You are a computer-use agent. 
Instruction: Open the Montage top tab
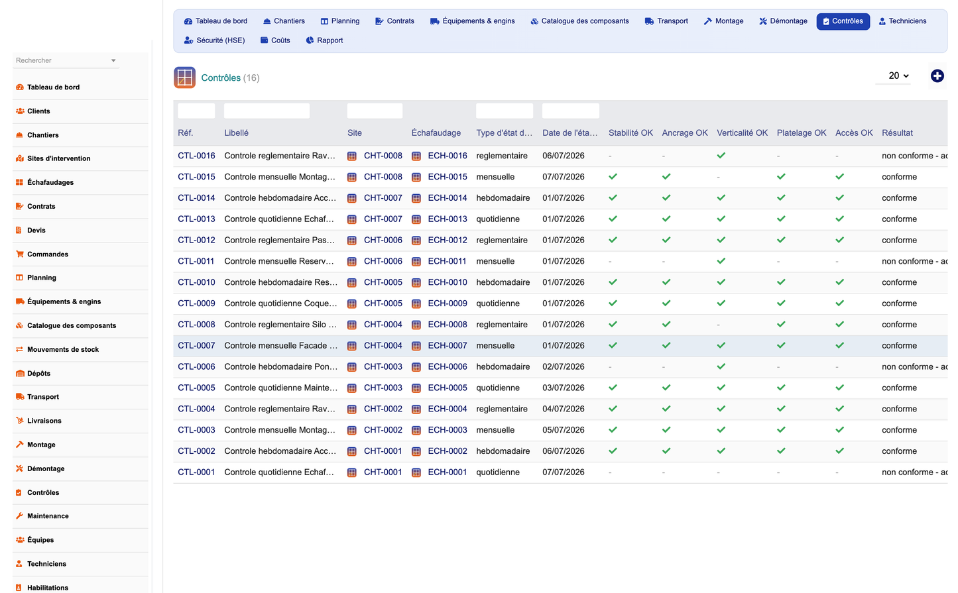(x=723, y=21)
